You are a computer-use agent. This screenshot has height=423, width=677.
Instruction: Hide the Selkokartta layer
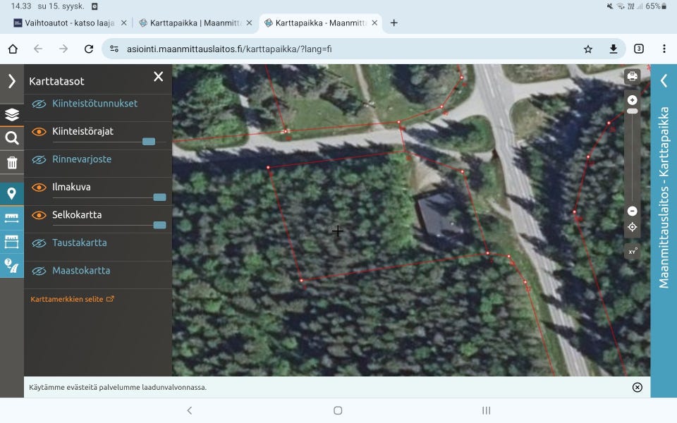tap(39, 215)
